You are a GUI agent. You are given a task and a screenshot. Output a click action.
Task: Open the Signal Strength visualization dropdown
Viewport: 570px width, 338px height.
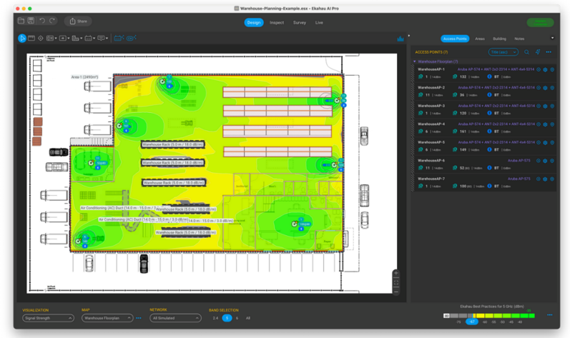point(49,318)
